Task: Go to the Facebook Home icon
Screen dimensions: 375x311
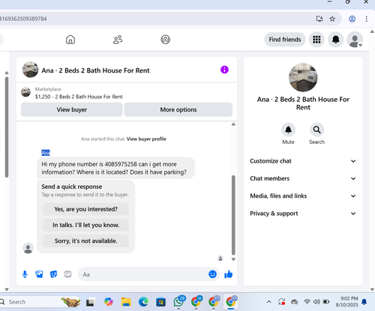Action: pyautogui.click(x=70, y=40)
